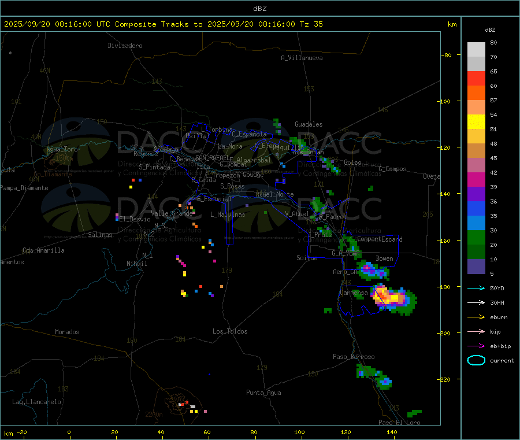Click the Nihuil map label
The height and width of the screenshot is (440, 520).
point(137,264)
